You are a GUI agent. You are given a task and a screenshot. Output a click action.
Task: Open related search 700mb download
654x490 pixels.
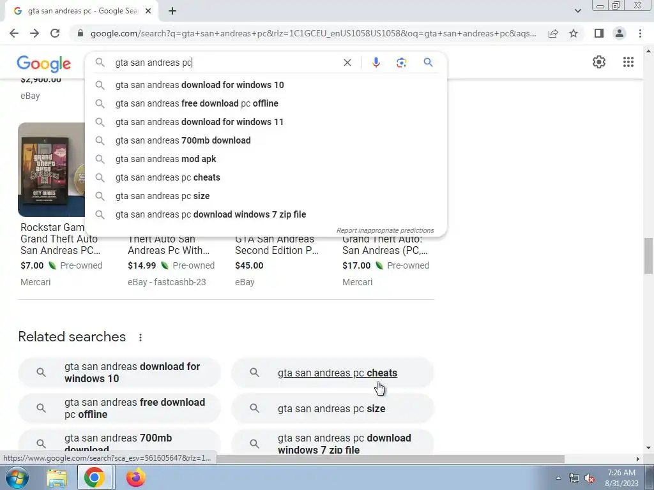119,442
